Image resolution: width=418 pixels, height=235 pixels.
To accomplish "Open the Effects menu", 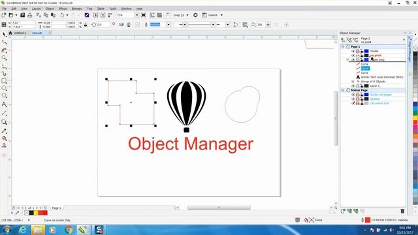I will point(63,8).
